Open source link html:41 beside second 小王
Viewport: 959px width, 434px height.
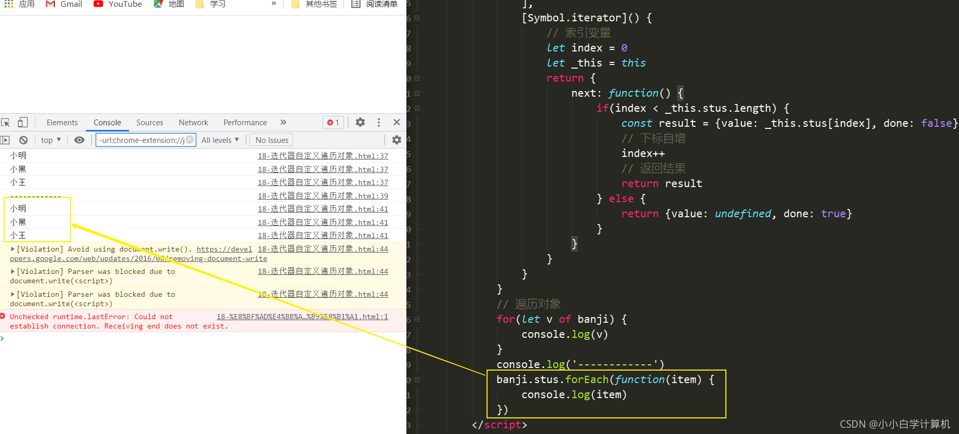tap(323, 235)
